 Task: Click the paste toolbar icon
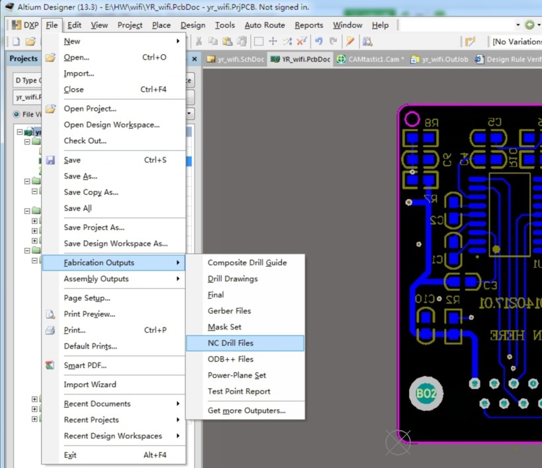(x=228, y=42)
